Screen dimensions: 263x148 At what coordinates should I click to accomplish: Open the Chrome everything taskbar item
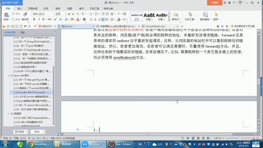coord(39,144)
